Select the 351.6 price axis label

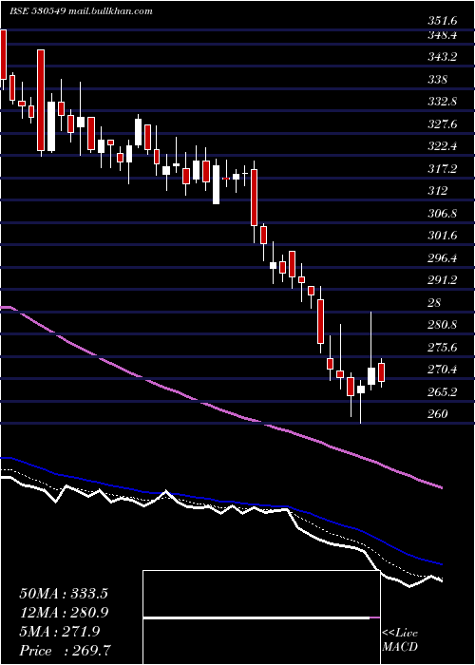point(442,21)
